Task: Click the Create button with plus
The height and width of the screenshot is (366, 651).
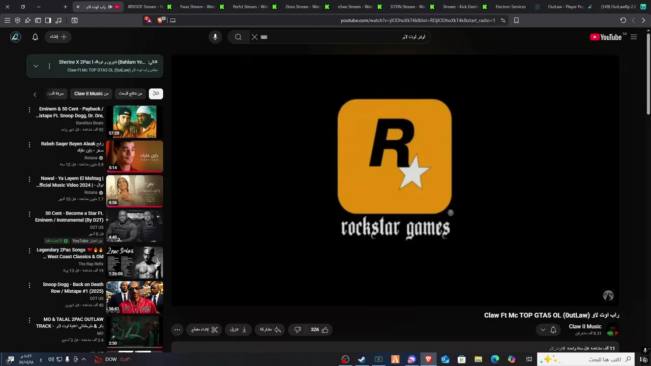Action: (x=58, y=37)
